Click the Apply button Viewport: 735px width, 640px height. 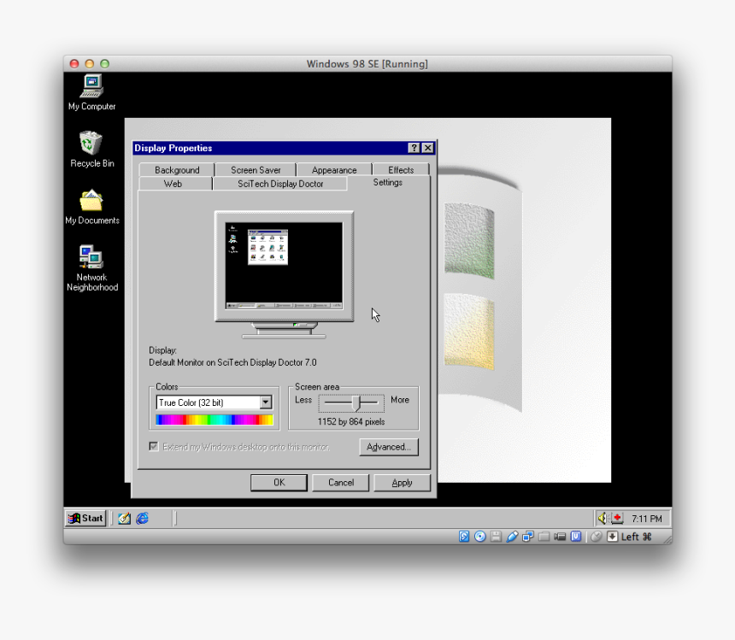[x=402, y=483]
